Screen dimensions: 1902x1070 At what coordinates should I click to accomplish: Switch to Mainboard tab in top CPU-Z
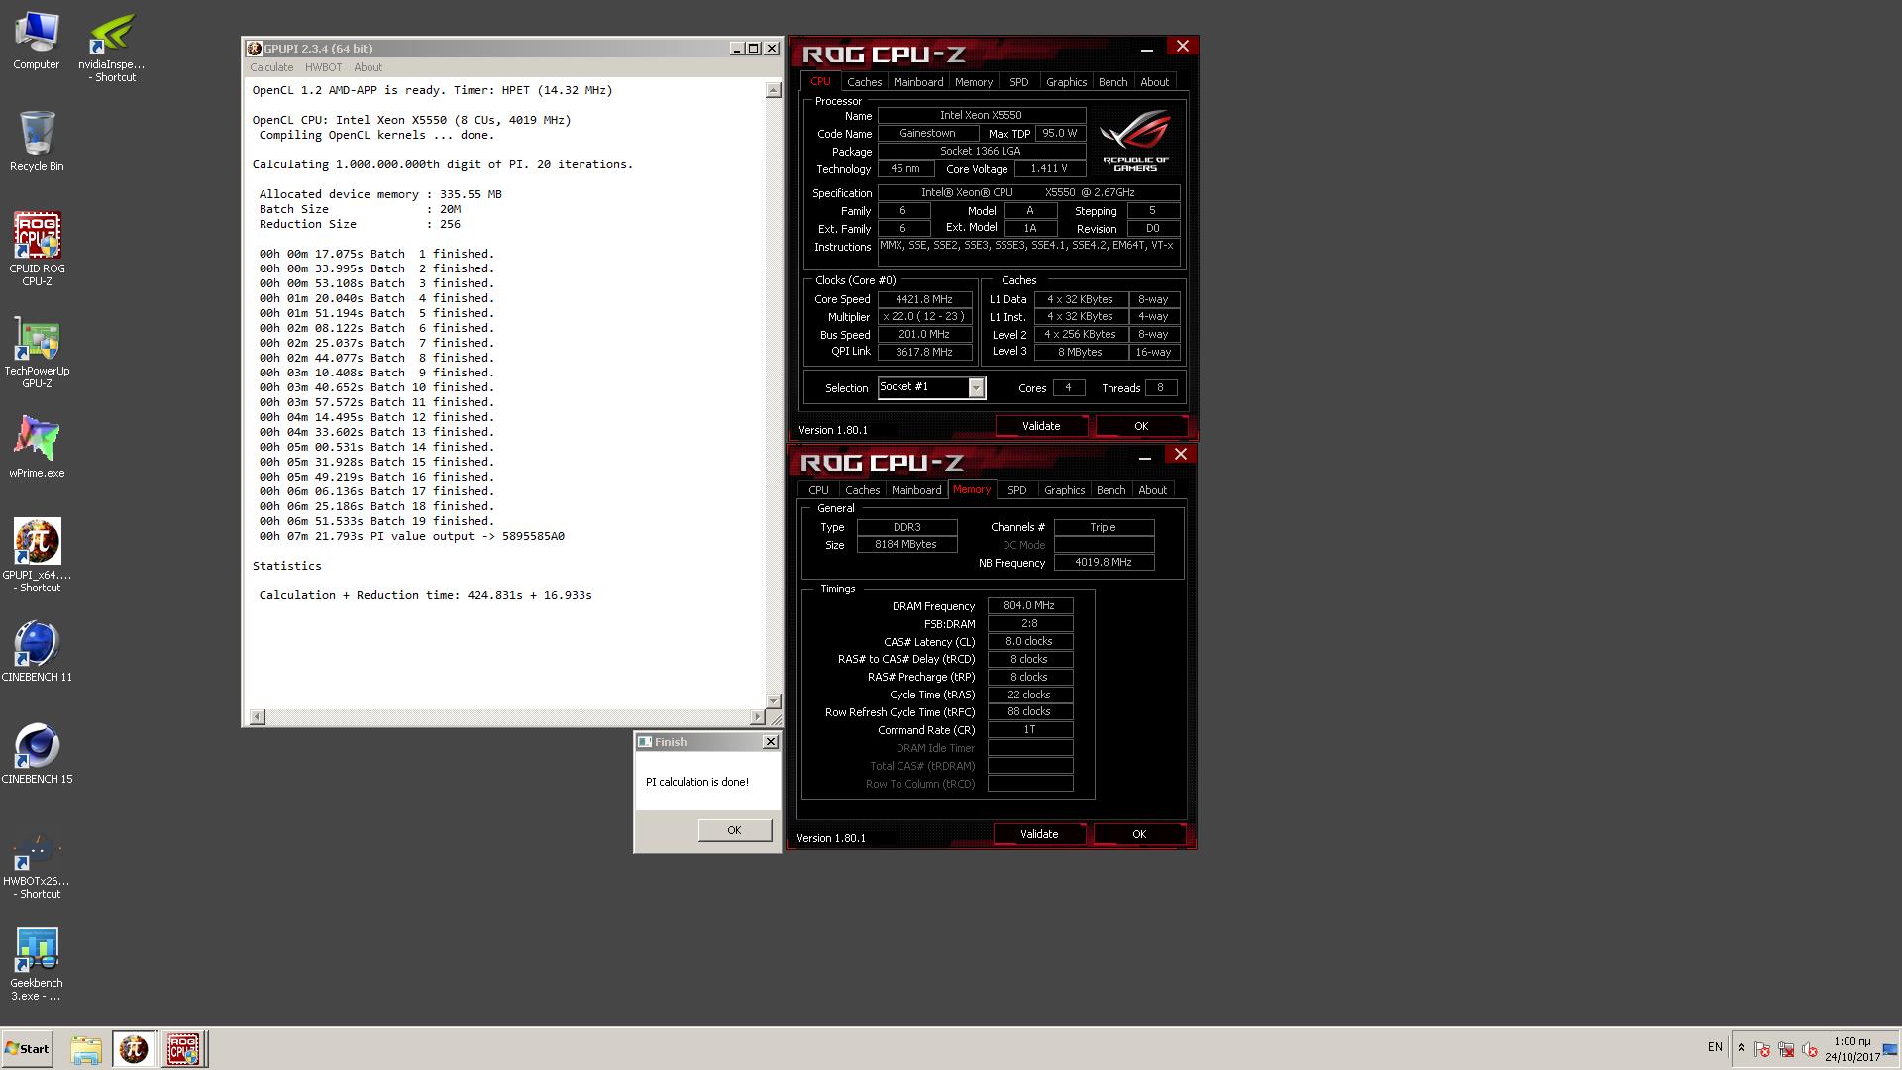click(918, 82)
